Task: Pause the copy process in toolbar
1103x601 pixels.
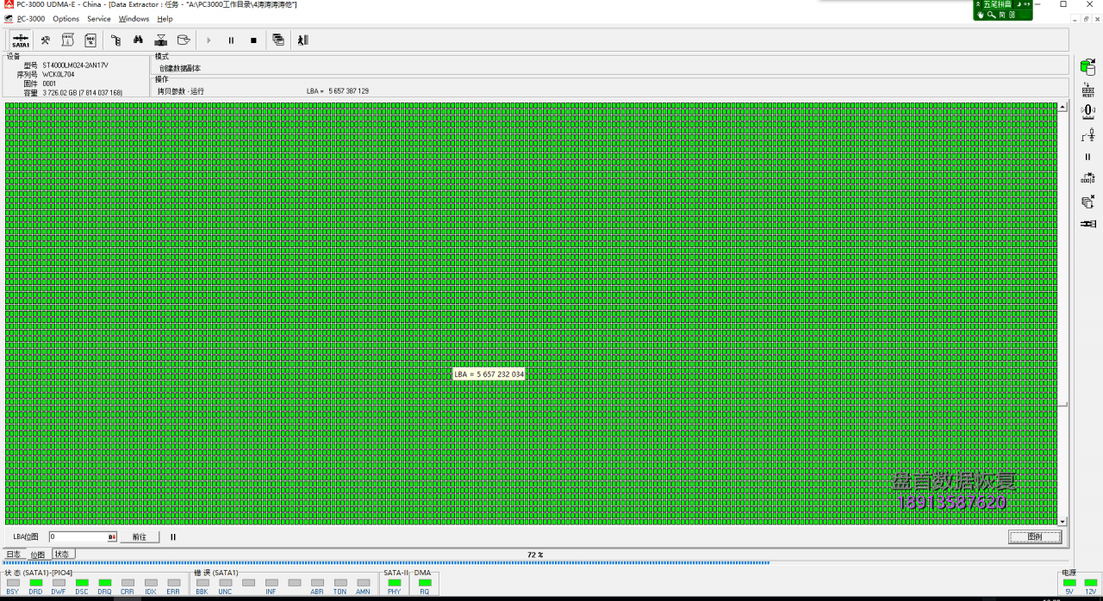Action: pos(231,40)
